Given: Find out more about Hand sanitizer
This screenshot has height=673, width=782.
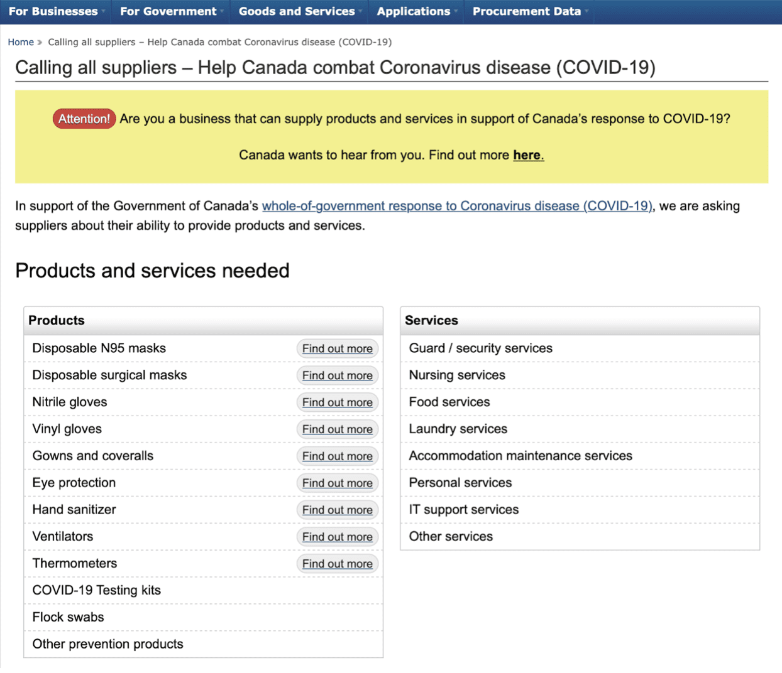Looking at the screenshot, I should click(x=337, y=510).
